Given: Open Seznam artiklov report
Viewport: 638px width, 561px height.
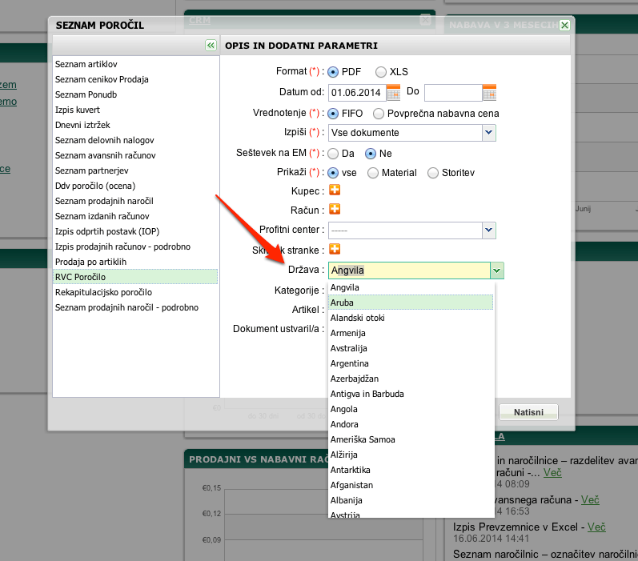Looking at the screenshot, I should 135,64.
